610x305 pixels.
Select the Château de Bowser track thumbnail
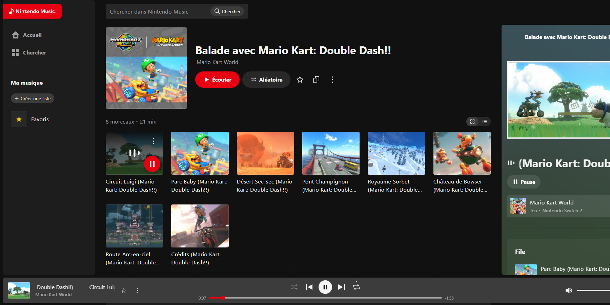point(462,153)
